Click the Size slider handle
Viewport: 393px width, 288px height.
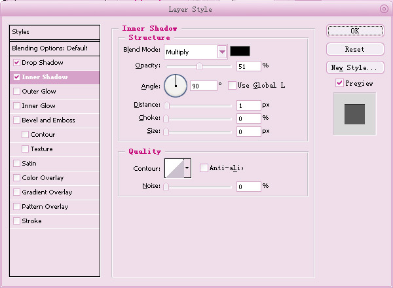[166, 132]
